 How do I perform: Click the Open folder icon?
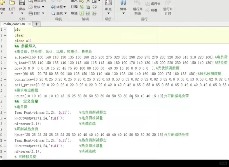tap(12, 2)
